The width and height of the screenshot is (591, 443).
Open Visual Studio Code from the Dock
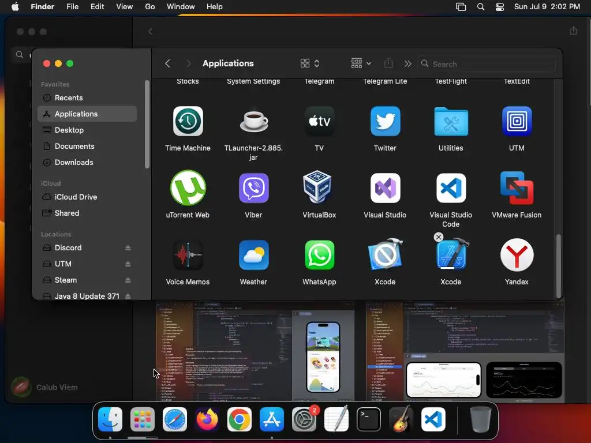[433, 419]
